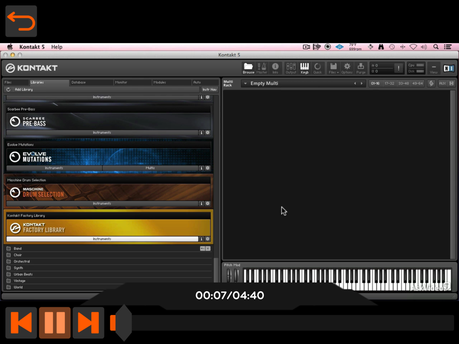Toggle the on-screen Keyb keyboard
Screen dimensions: 459x344
pyautogui.click(x=304, y=68)
